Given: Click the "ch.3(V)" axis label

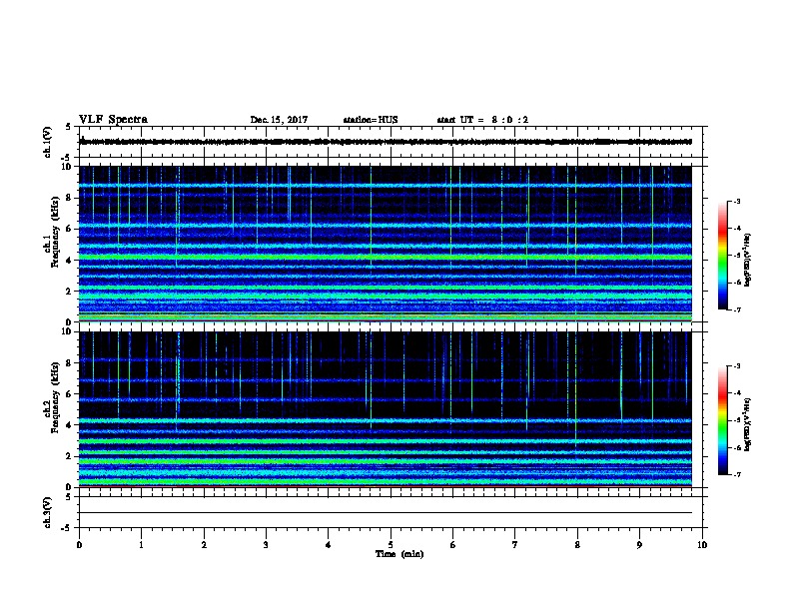Looking at the screenshot, I should click(x=47, y=513).
